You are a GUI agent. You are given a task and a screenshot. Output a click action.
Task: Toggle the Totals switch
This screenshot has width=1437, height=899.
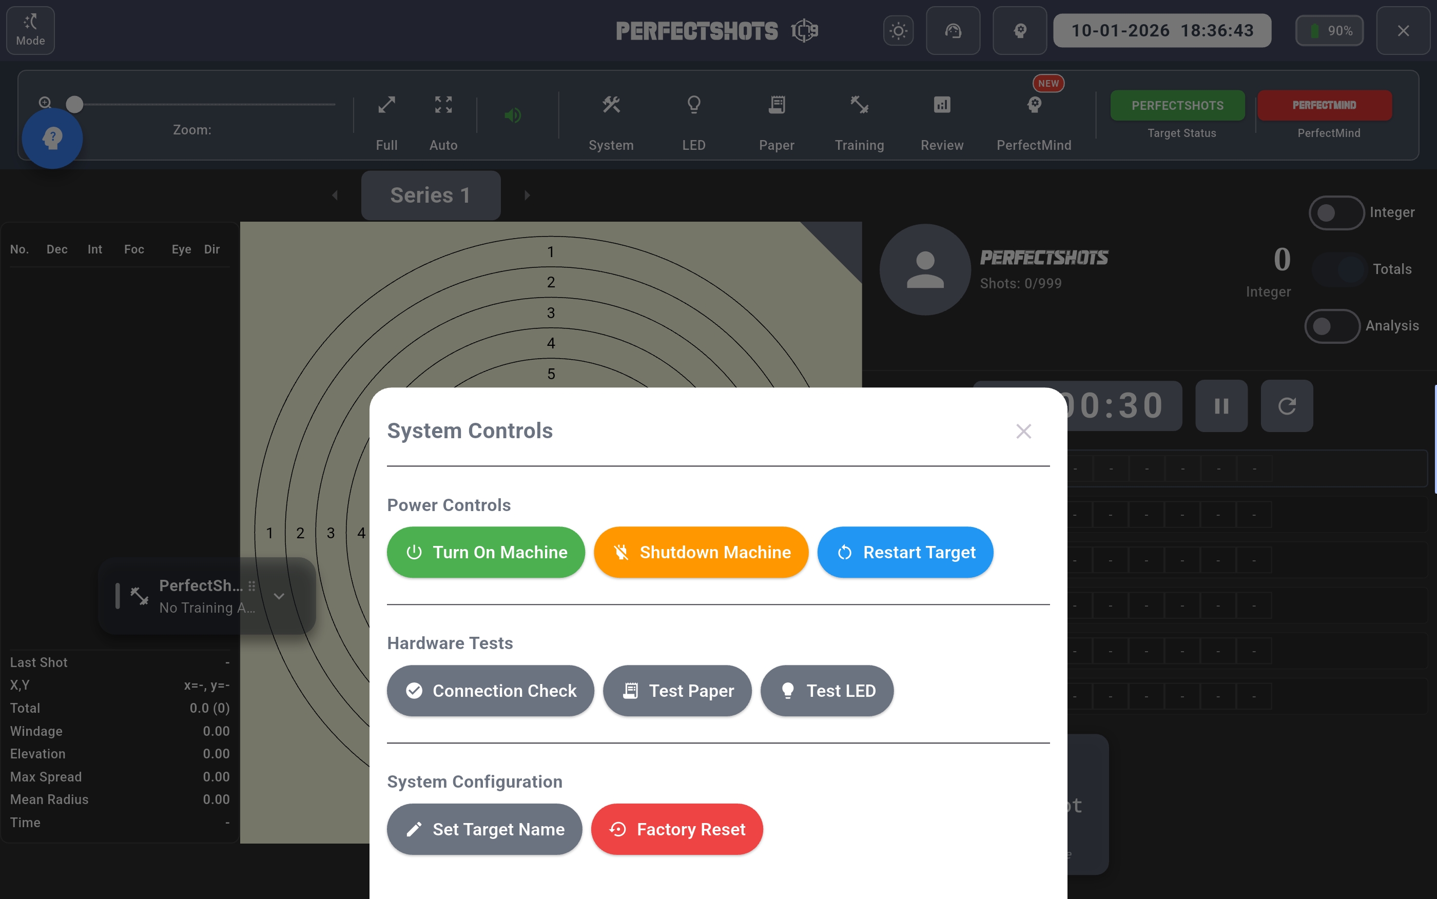click(1339, 269)
